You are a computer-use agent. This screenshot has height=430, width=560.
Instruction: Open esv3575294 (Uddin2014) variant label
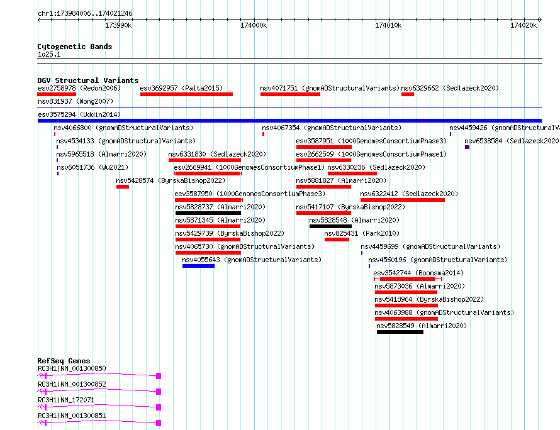point(79,114)
